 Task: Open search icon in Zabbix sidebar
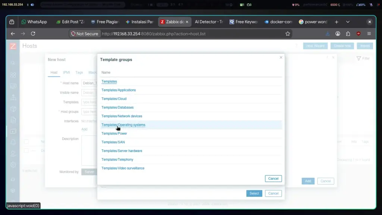pos(13,63)
